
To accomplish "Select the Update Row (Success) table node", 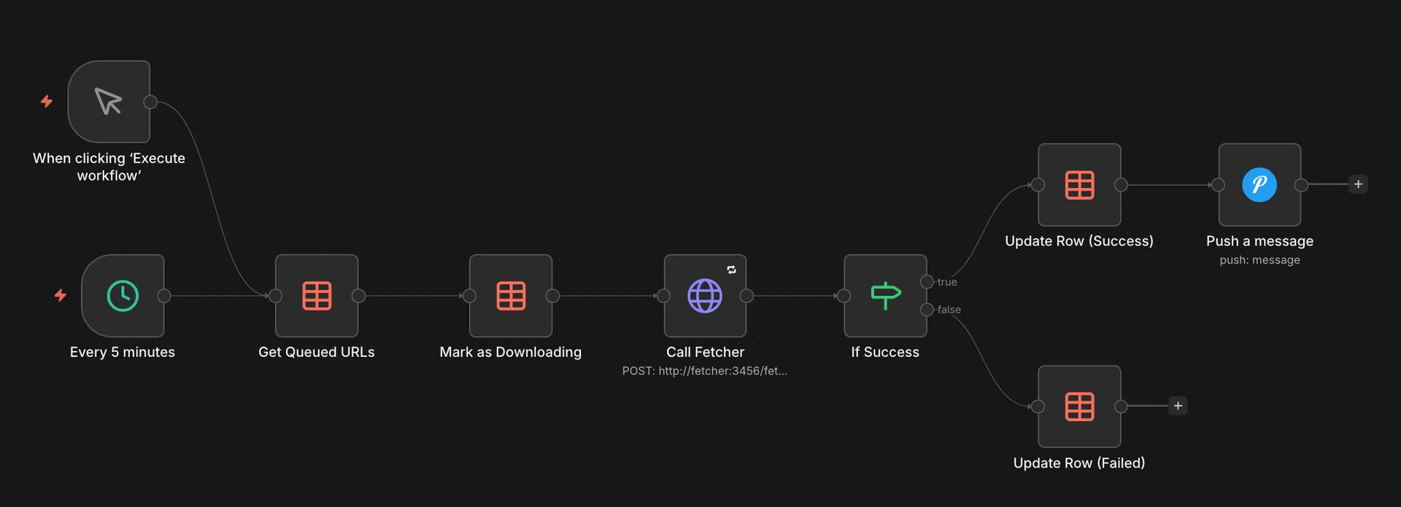I will click(1079, 185).
